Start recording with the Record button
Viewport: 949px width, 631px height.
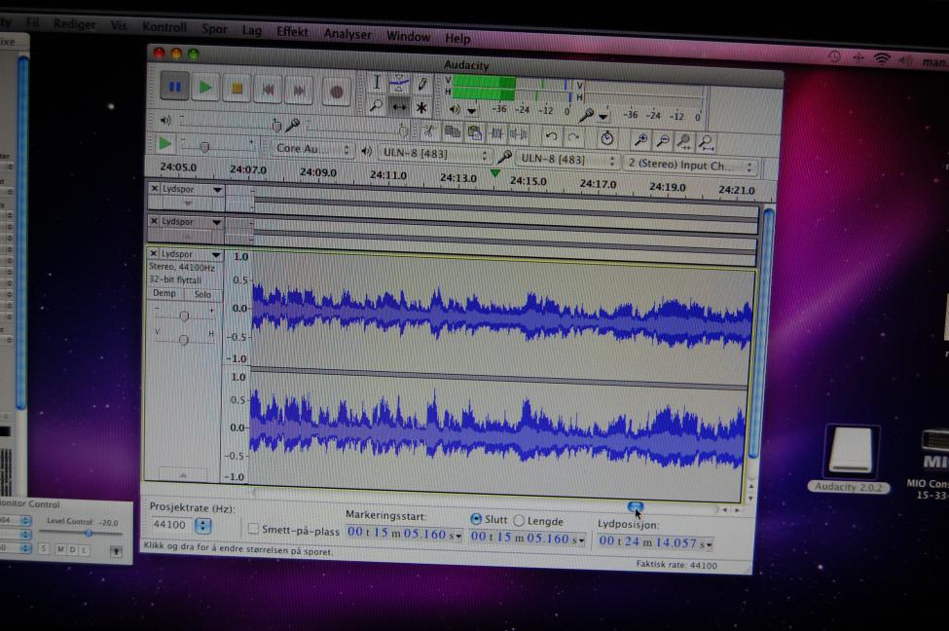337,93
